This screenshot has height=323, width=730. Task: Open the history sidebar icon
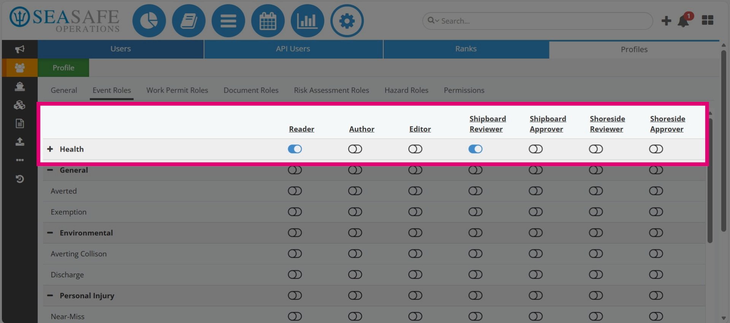[x=20, y=179]
